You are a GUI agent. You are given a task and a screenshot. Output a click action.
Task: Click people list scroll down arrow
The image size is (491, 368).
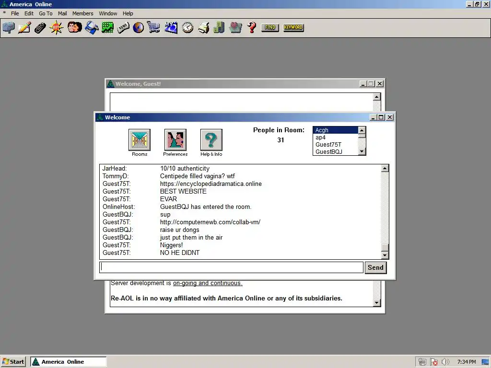tap(362, 151)
